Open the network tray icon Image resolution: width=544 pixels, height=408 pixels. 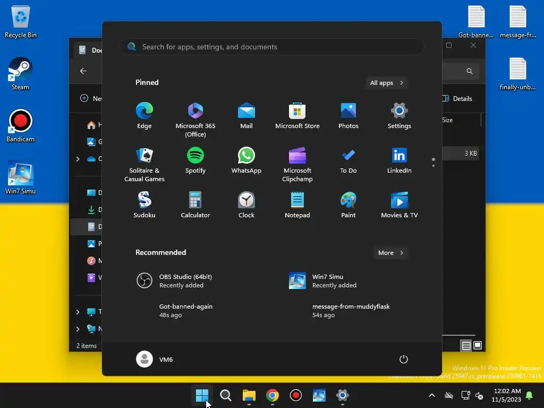465,395
